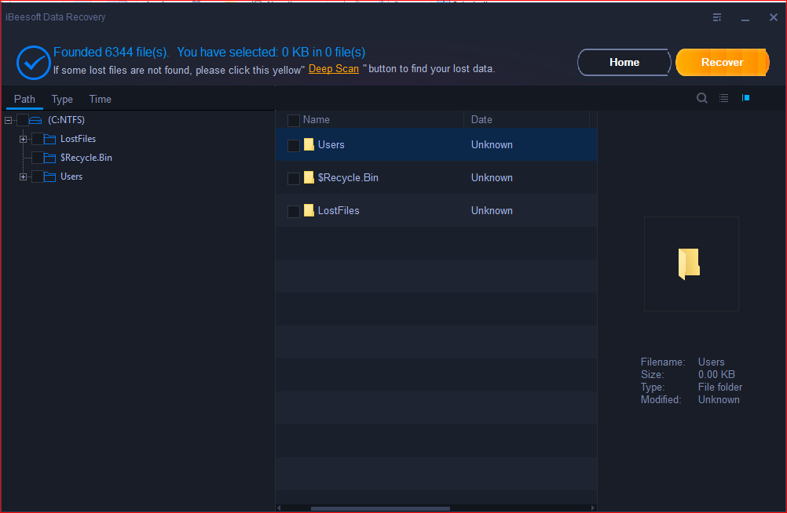Switch to list view icon
This screenshot has width=787, height=513.
pyautogui.click(x=723, y=98)
